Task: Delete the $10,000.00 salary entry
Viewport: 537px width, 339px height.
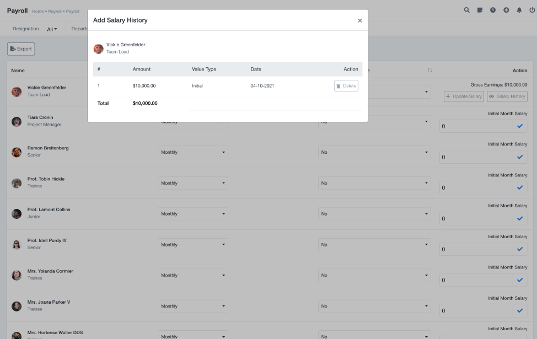Action: coord(346,86)
